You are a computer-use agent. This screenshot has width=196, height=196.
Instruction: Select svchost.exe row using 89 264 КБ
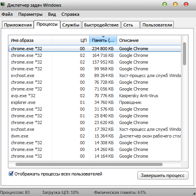coord(95,75)
